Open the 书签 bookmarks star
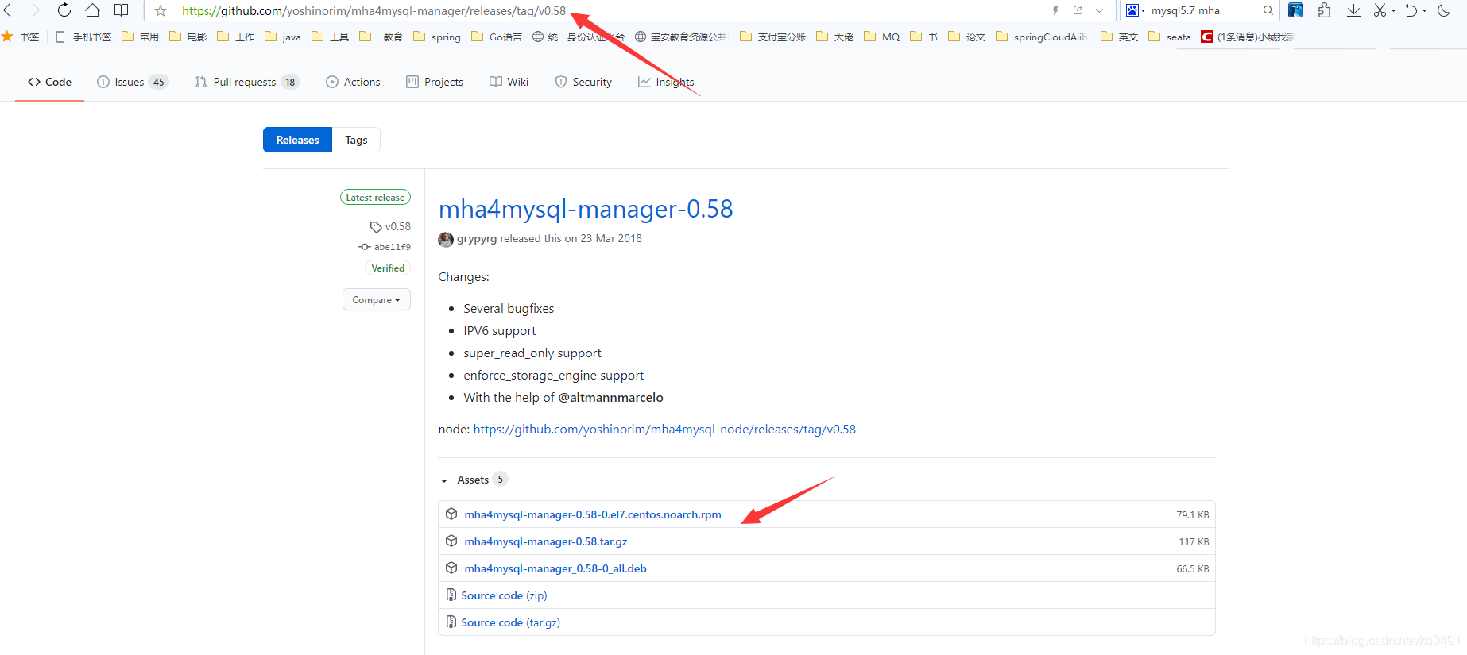1467x655 pixels. tap(21, 37)
